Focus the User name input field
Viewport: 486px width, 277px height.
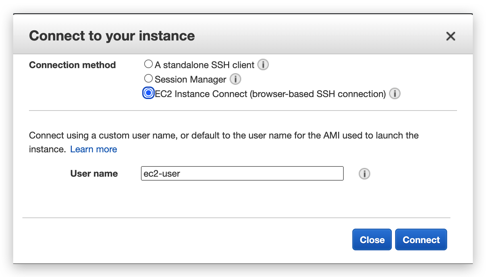coord(242,173)
